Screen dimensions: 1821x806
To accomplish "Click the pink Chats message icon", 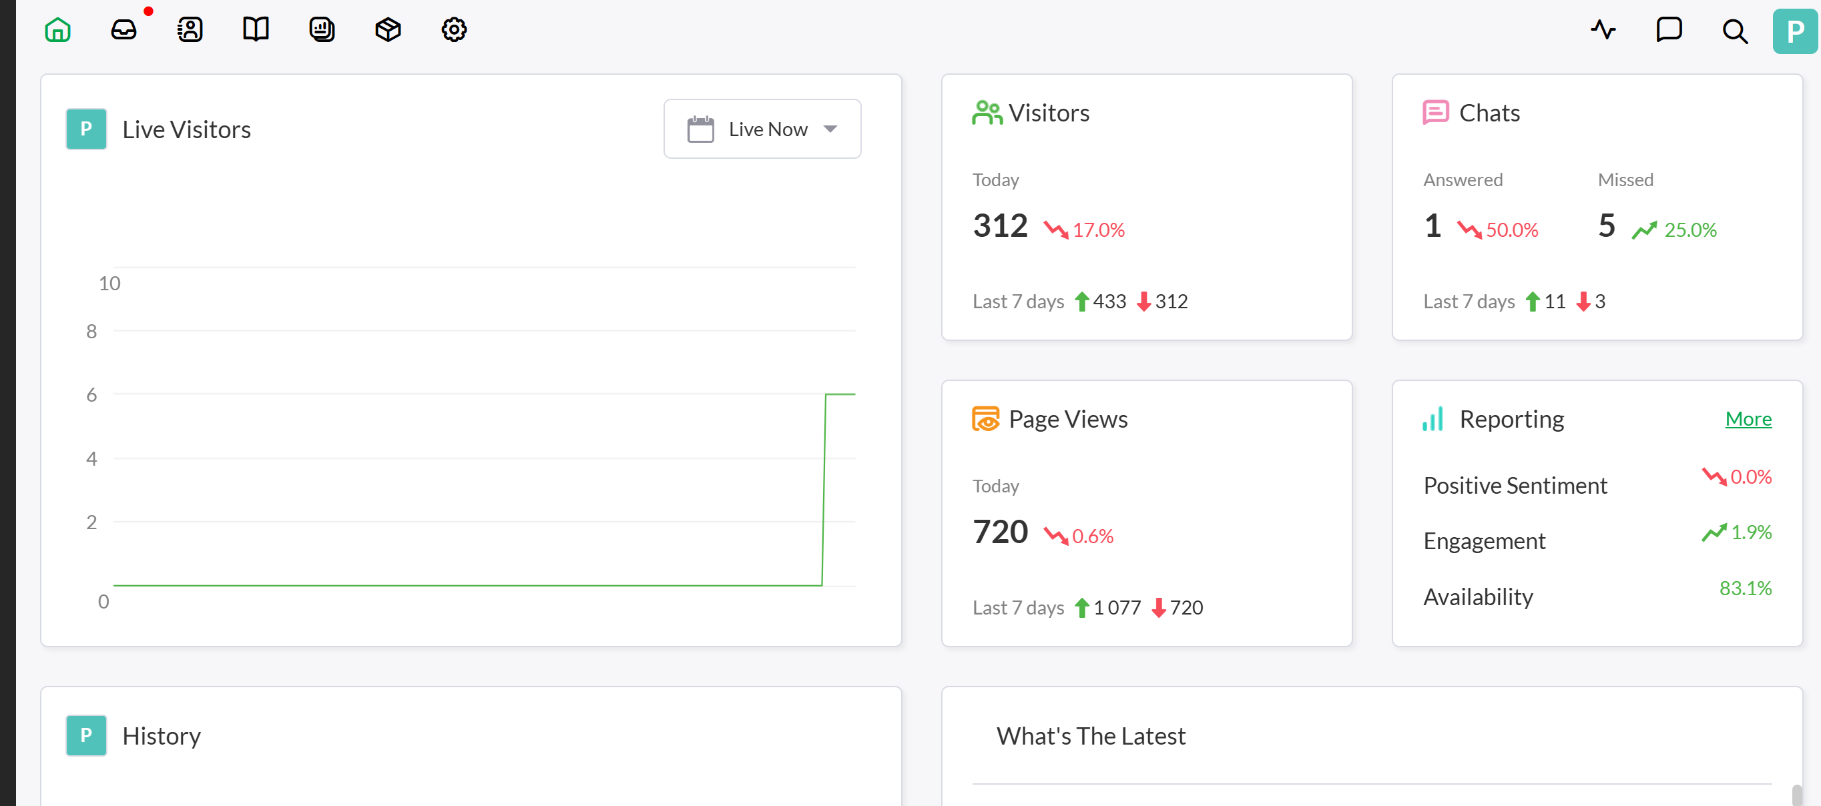I will [x=1436, y=113].
